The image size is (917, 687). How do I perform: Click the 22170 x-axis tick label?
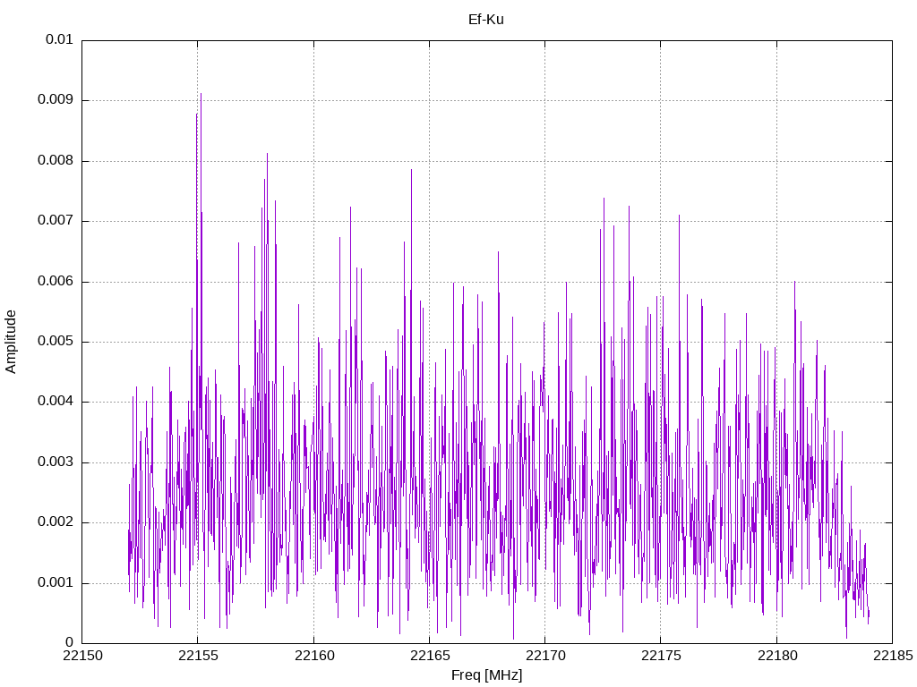(x=545, y=656)
